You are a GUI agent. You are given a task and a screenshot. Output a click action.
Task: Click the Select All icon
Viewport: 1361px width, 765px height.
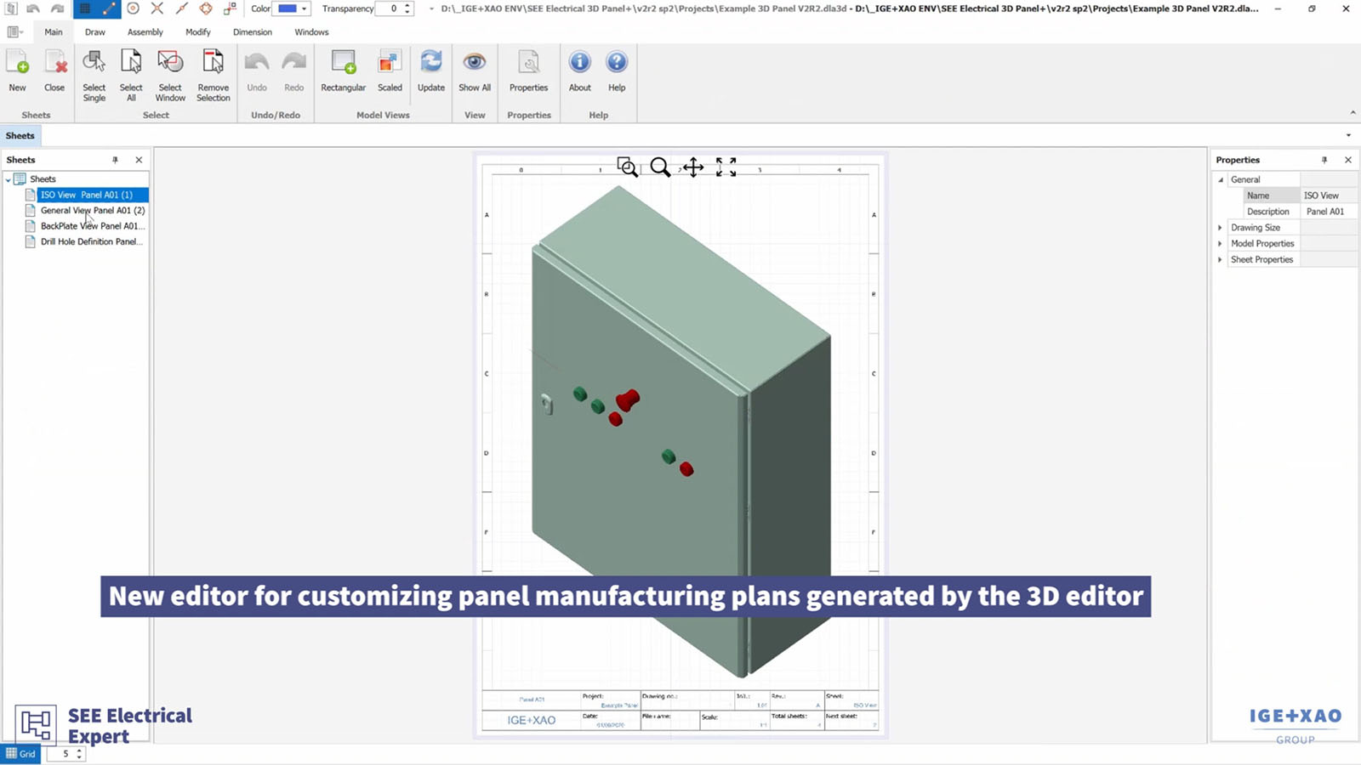(131, 63)
